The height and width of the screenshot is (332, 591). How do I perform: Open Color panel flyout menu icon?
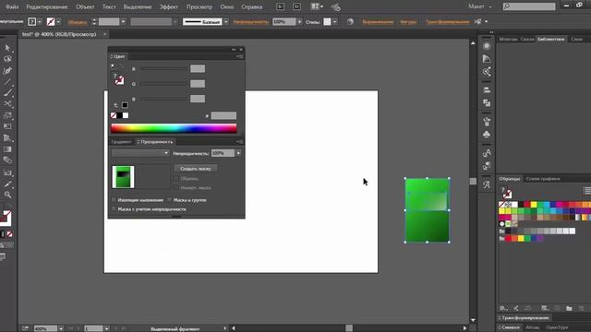(x=240, y=56)
